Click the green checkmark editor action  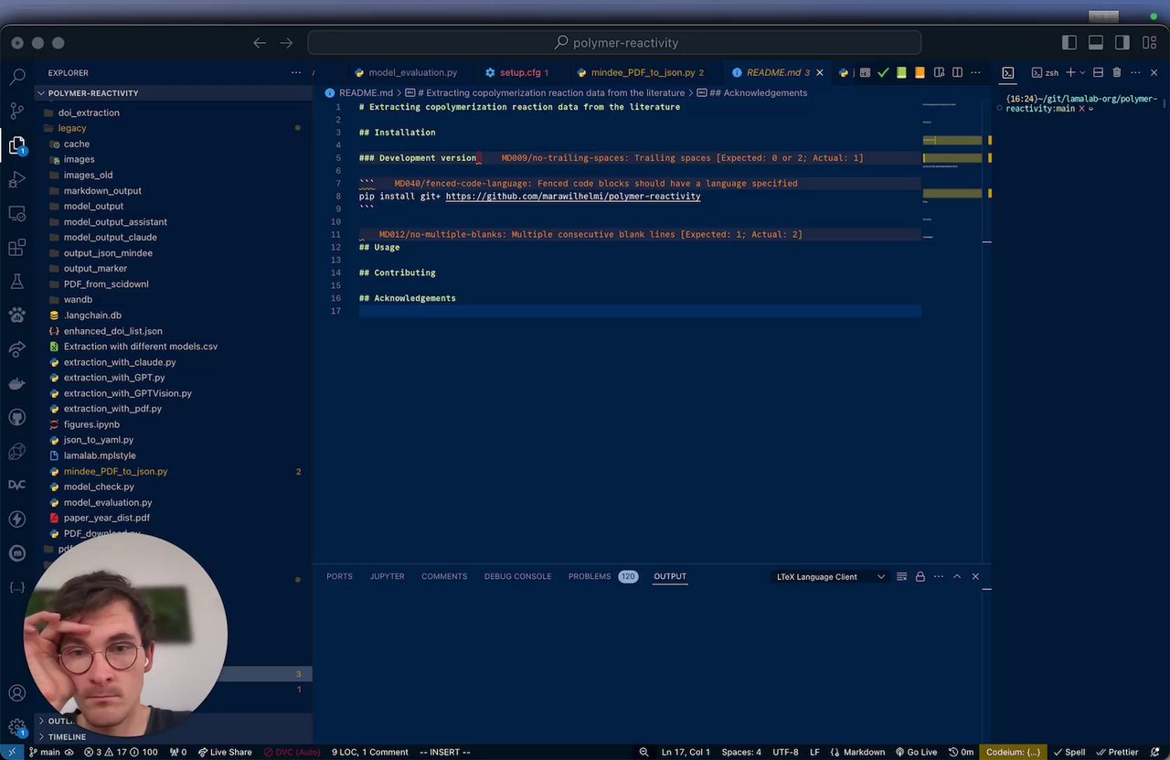tap(883, 72)
